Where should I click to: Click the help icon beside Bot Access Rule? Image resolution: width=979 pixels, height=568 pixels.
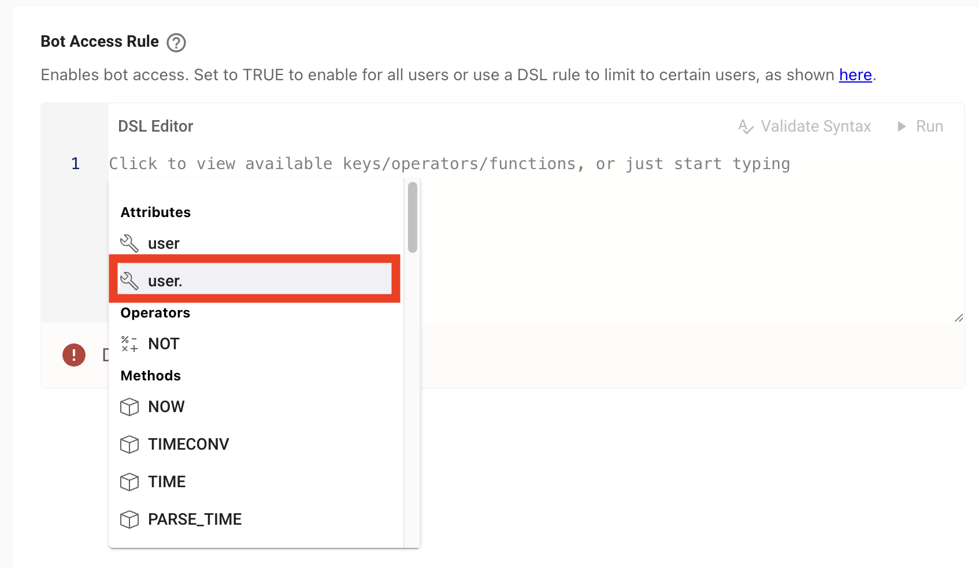coord(176,43)
